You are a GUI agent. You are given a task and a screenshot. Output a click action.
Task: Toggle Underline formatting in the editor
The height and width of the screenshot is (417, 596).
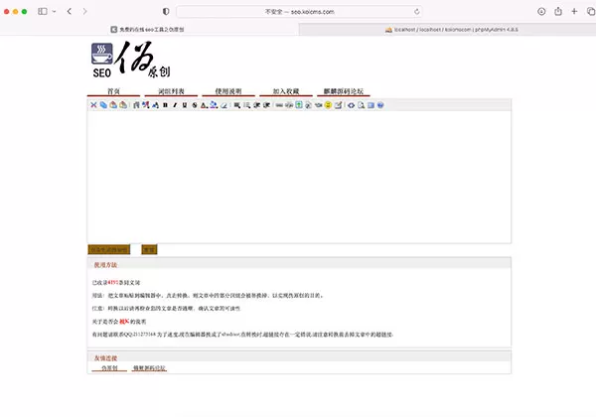[185, 105]
